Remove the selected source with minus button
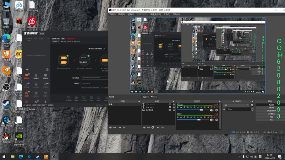Image resolution: width=285 pixels, height=160 pixels. [x=149, y=128]
